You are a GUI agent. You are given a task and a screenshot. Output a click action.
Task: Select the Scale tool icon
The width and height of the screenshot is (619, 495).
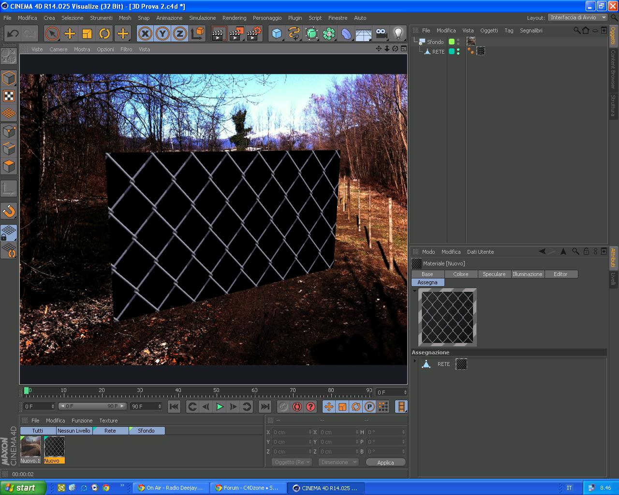click(x=87, y=33)
